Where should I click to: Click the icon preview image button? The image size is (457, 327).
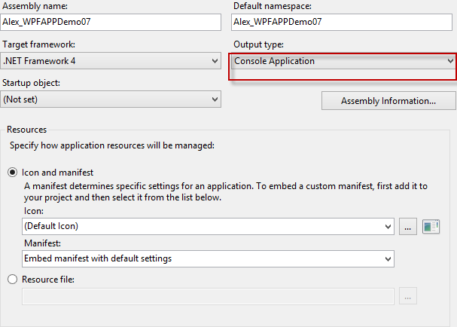(431, 227)
